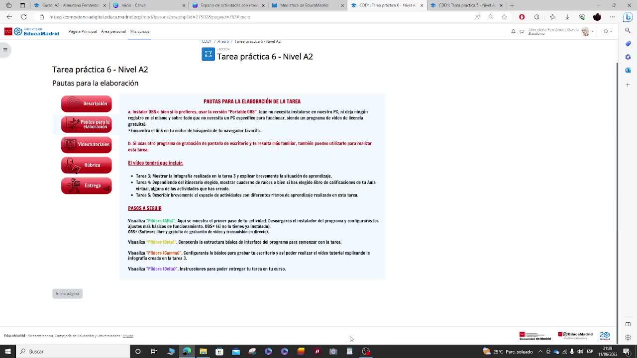Click the read aloud icon
The height and width of the screenshot is (358, 637).
[478, 17]
